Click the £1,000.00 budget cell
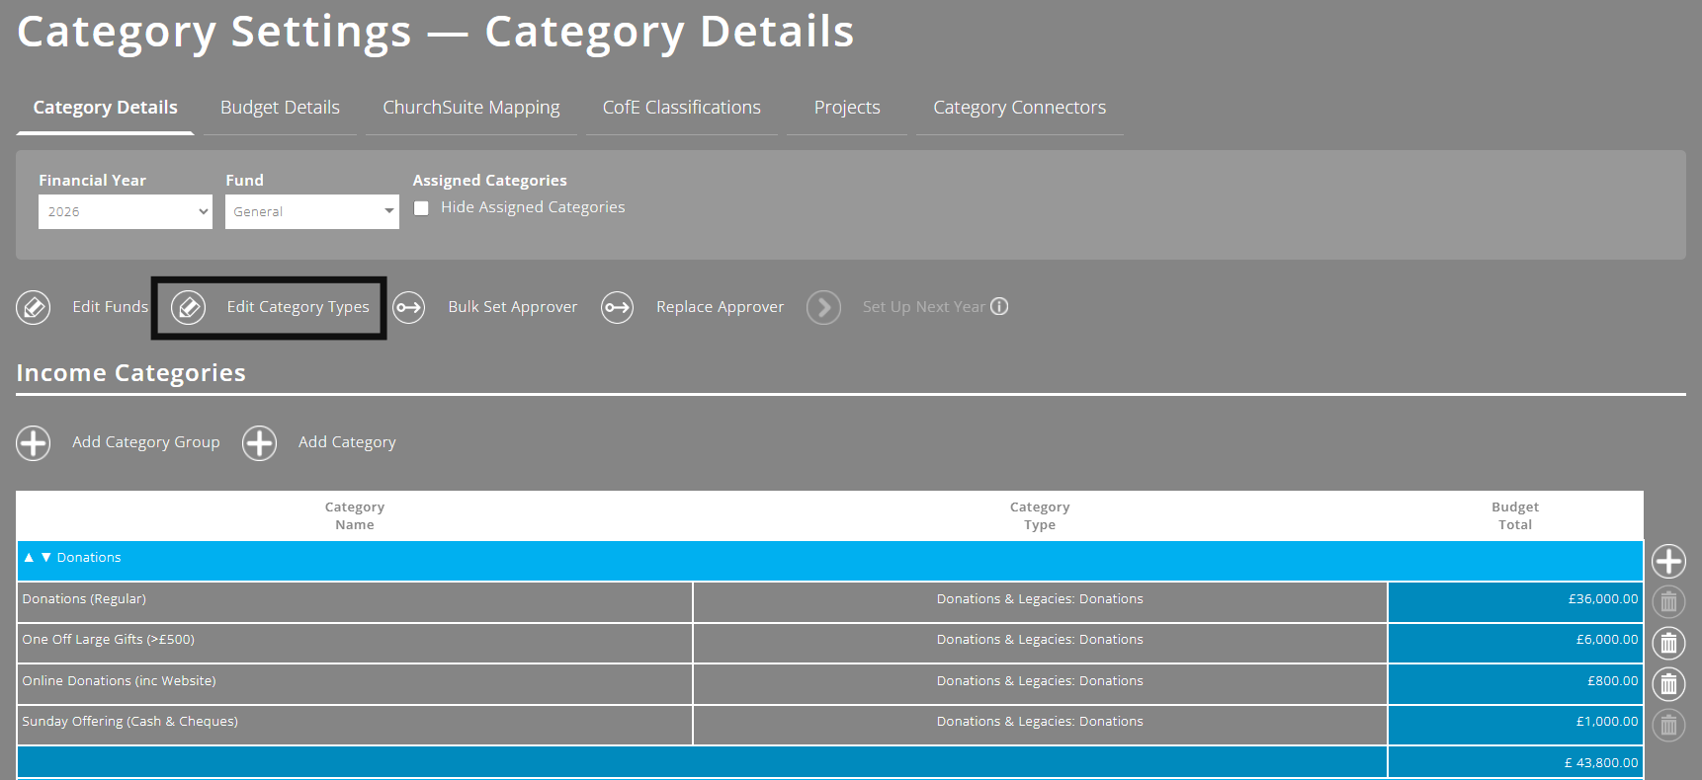 click(1515, 725)
